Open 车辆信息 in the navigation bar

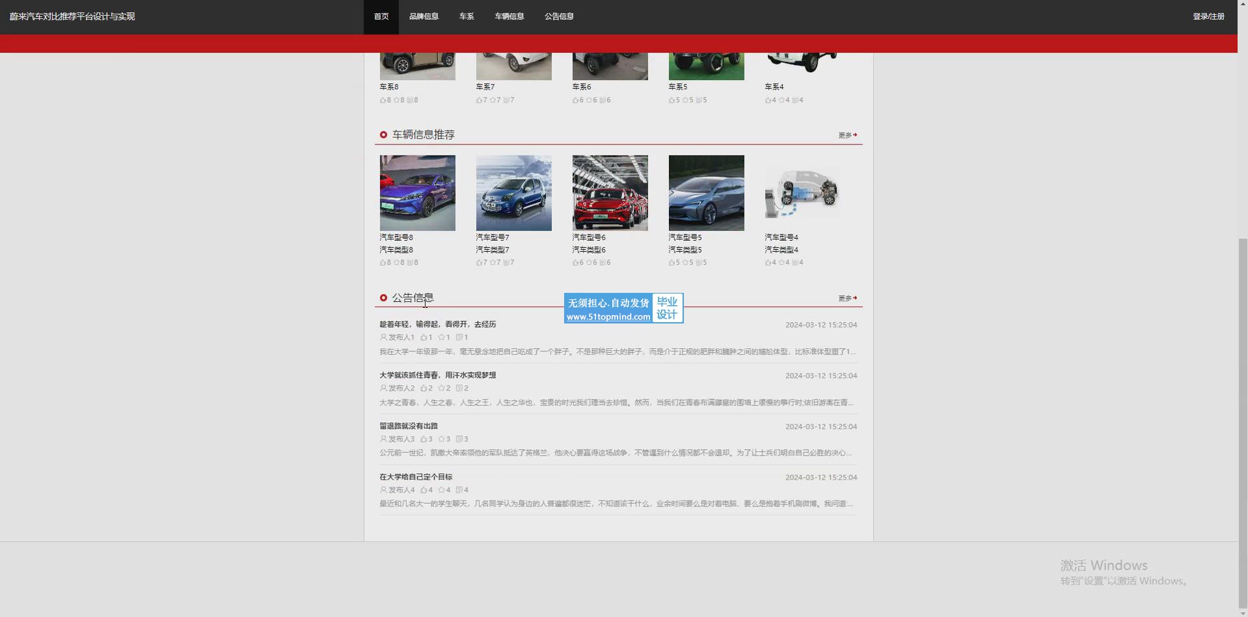(x=509, y=16)
